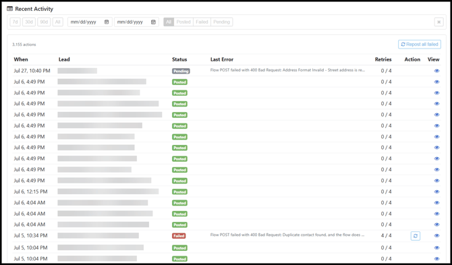The height and width of the screenshot is (265, 452).
Task: Click the '3,155 actions' count text
Action: [x=24, y=45]
